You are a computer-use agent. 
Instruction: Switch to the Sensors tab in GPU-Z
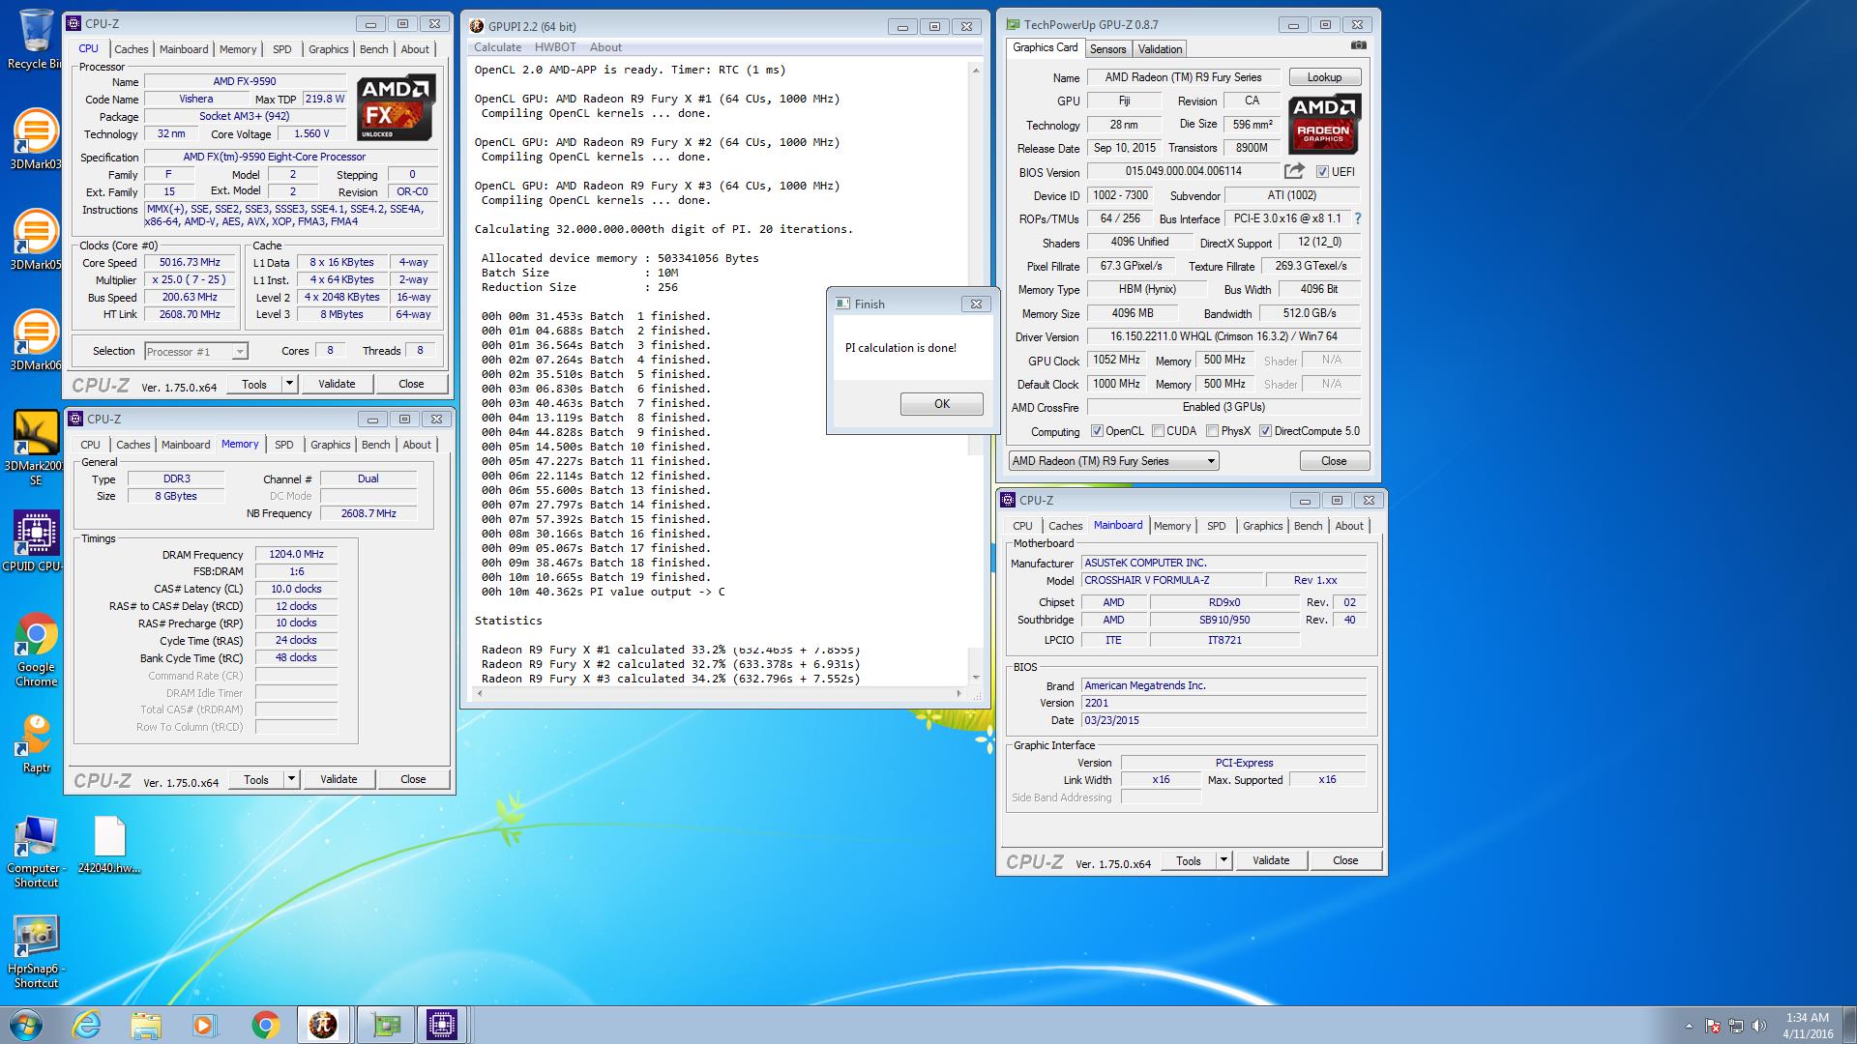point(1107,49)
